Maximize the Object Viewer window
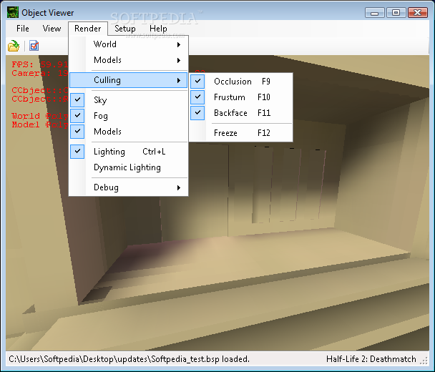This screenshot has height=372, width=435. pyautogui.click(x=396, y=12)
